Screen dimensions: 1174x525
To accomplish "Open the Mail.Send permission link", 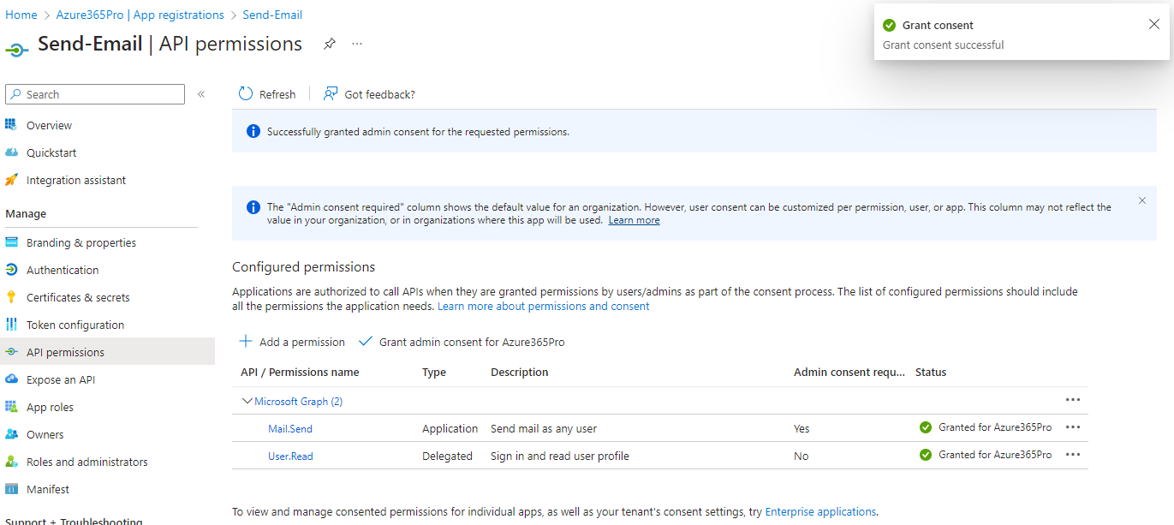I will 290,428.
